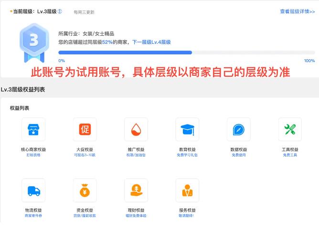Click the 理财权益 label

click(136, 210)
